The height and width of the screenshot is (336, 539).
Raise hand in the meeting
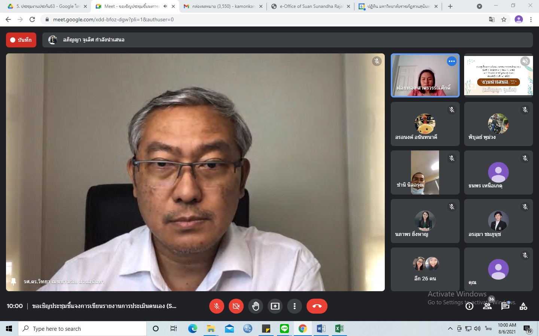256,306
